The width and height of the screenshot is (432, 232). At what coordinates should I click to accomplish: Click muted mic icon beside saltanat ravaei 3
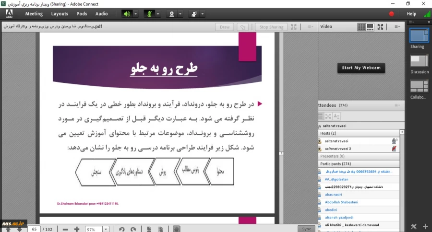[x=395, y=149]
